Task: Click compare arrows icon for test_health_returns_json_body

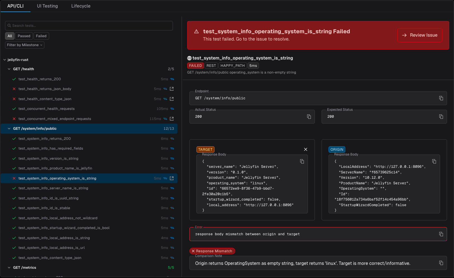Action: (x=165, y=89)
